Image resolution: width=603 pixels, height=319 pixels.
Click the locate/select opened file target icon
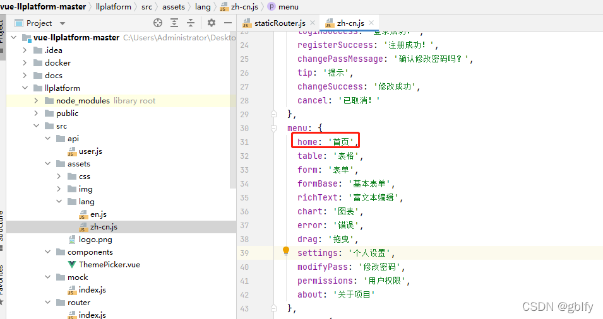pos(158,23)
